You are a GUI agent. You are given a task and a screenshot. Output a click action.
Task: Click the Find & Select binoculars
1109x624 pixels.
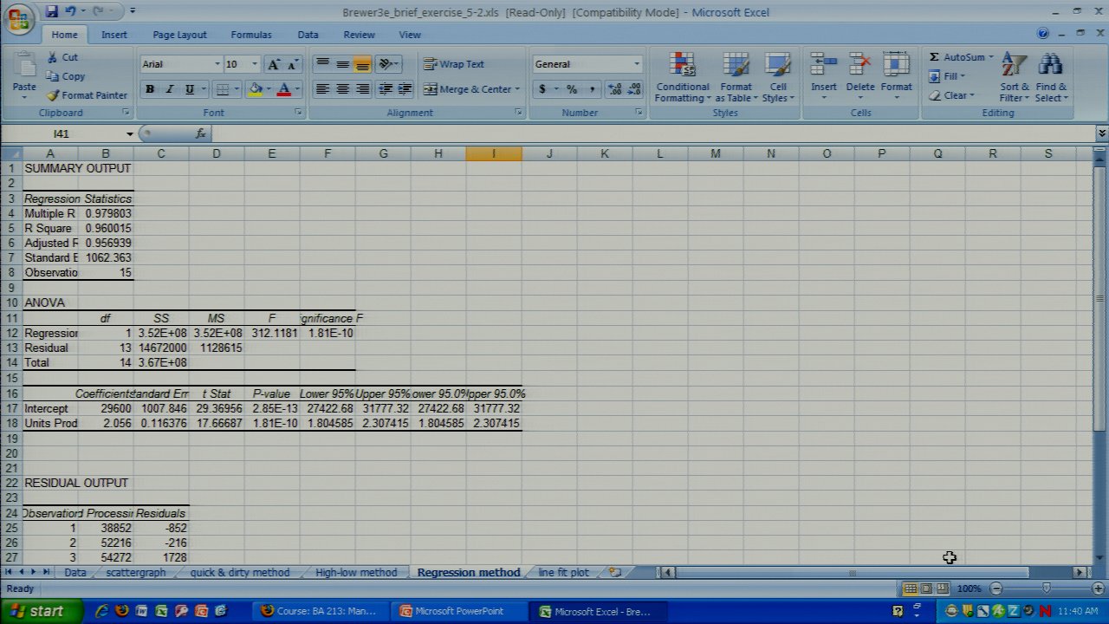1050,66
